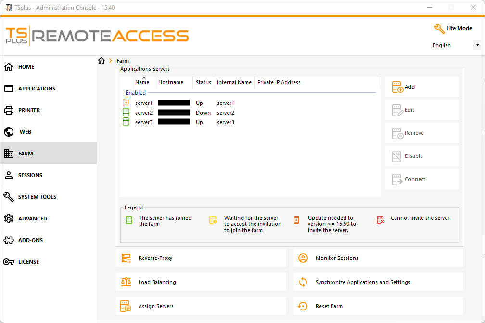This screenshot has height=323, width=485.
Task: Click server2 green server icon
Action: pos(126,113)
